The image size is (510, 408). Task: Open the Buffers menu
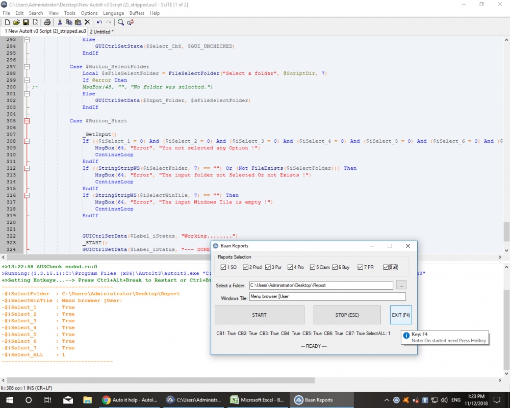coord(137,13)
